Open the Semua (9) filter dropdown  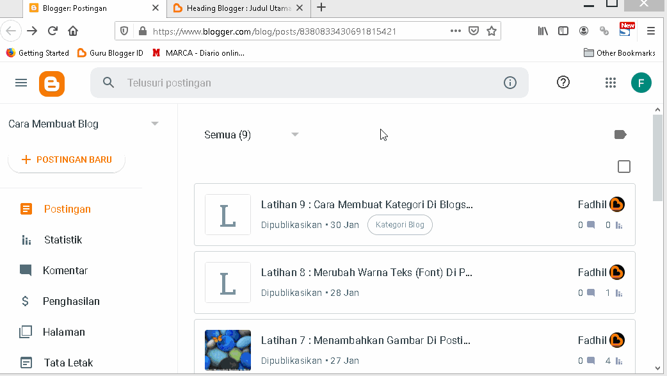251,135
